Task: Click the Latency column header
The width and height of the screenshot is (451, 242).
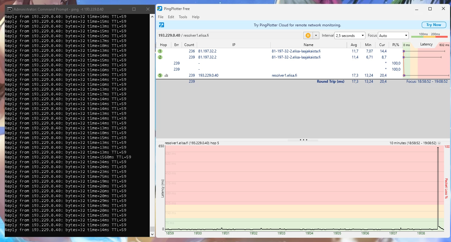Action: pos(426,45)
